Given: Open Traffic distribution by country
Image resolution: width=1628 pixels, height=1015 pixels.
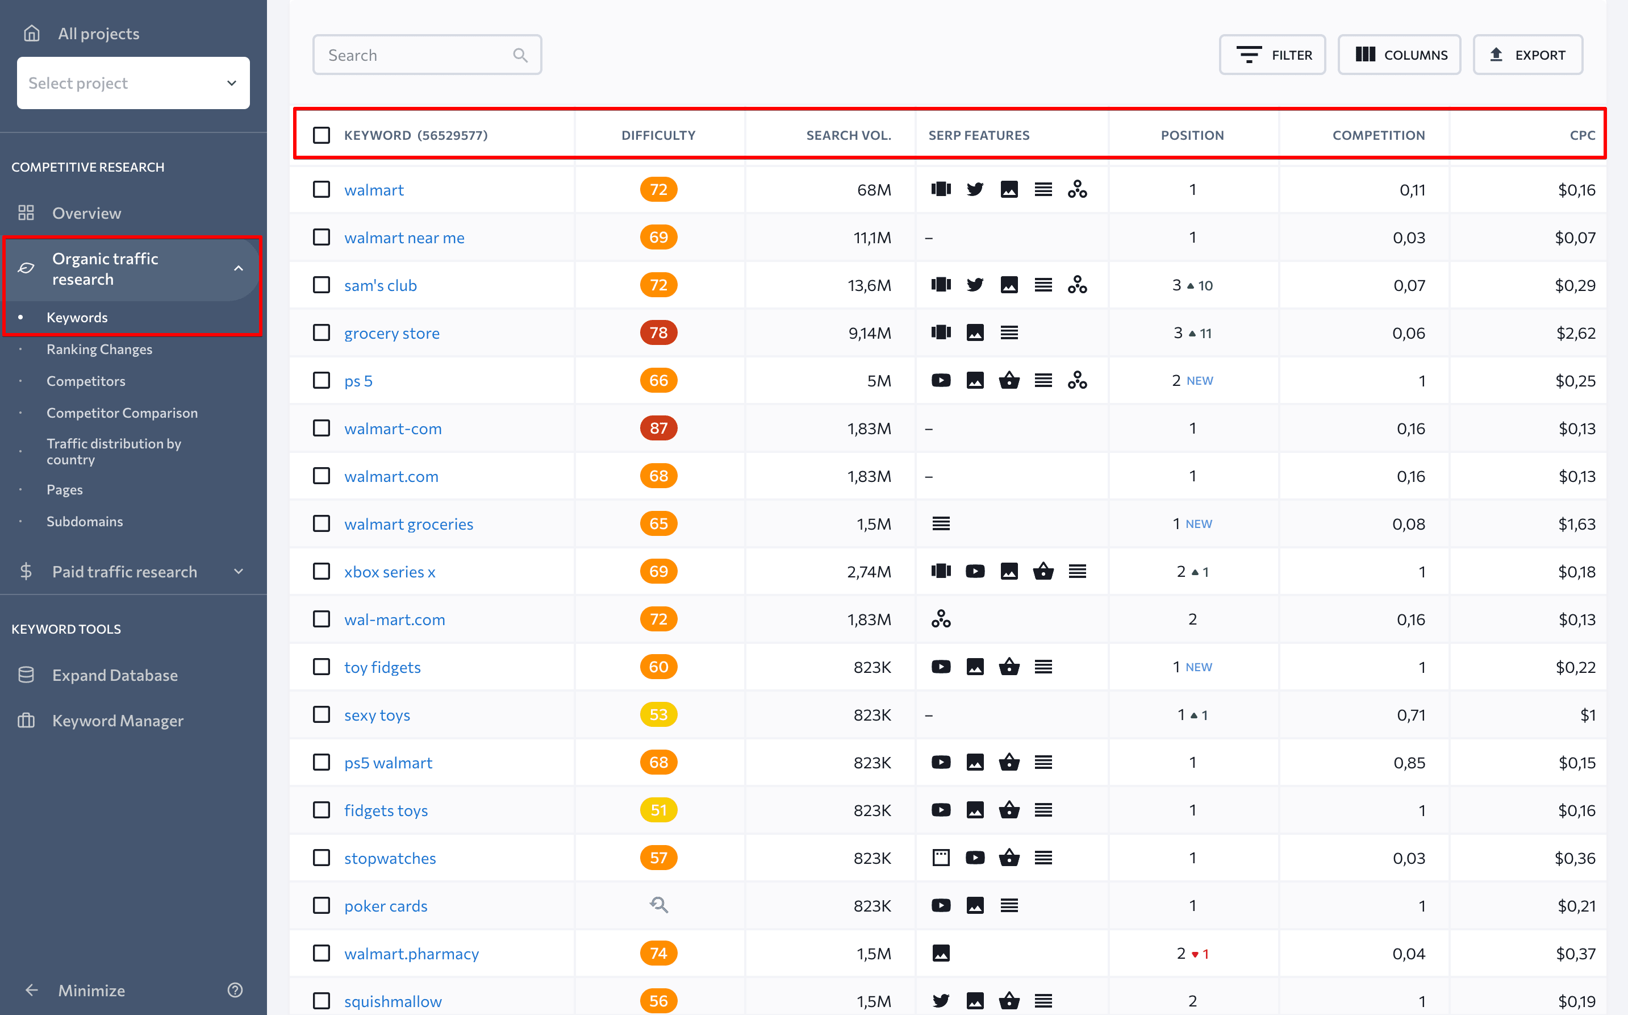Looking at the screenshot, I should [114, 451].
